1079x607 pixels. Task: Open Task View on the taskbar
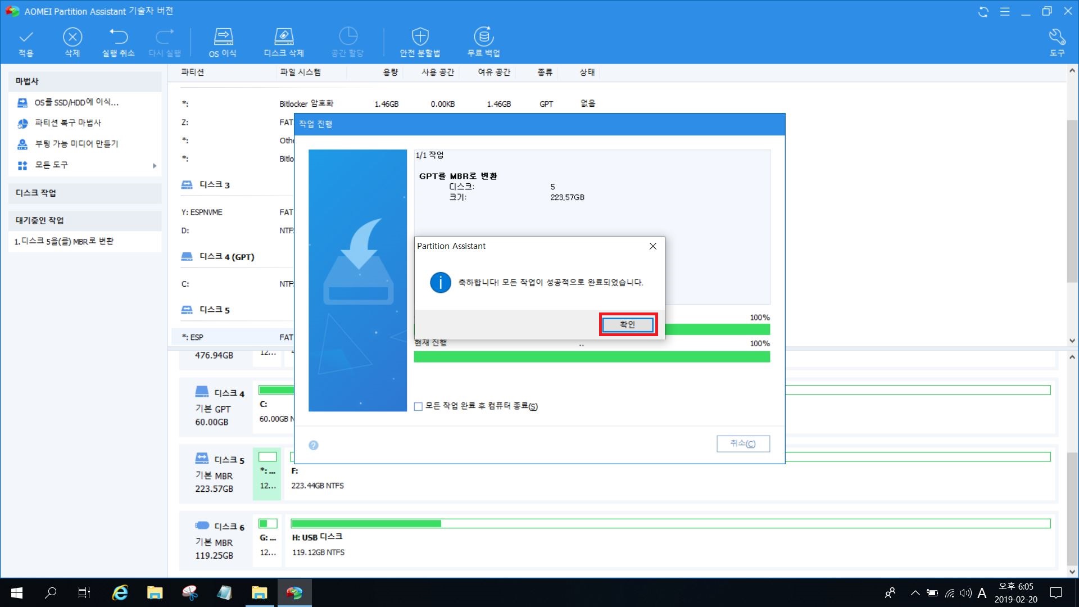click(x=84, y=592)
